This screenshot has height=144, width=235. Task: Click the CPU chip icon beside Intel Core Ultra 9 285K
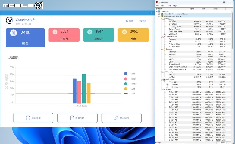coord(162,16)
